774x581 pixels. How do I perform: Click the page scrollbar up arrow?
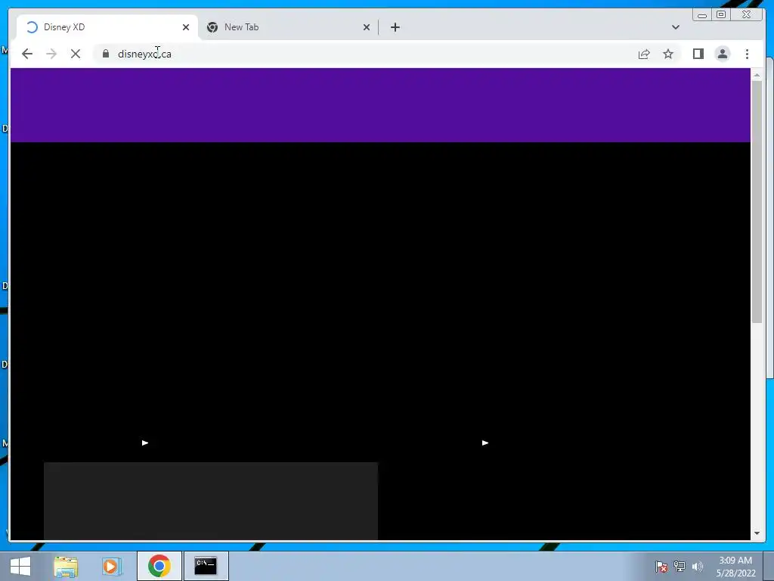pyautogui.click(x=757, y=75)
